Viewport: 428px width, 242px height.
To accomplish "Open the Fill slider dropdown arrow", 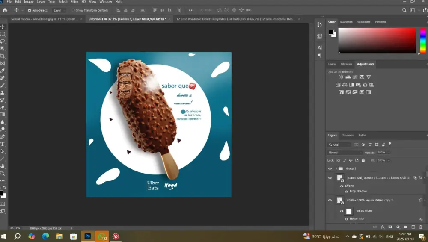I will pyautogui.click(x=389, y=160).
